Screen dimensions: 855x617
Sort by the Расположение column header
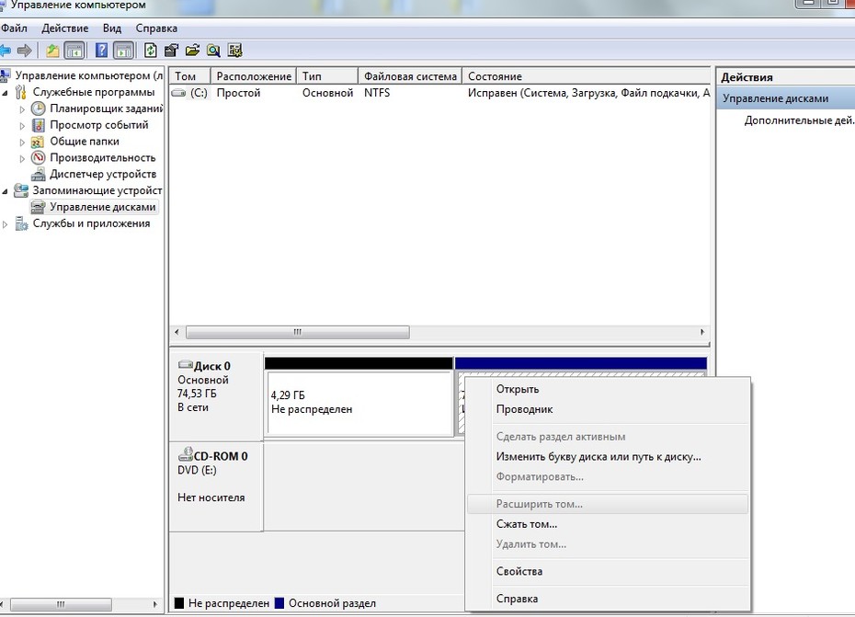coord(254,76)
